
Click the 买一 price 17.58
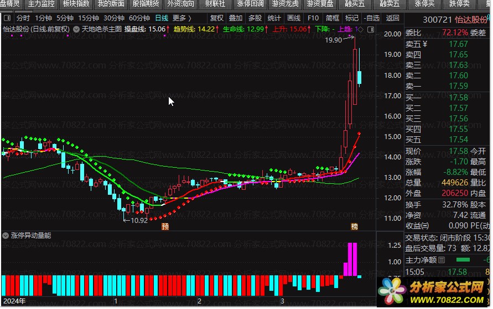pos(458,98)
